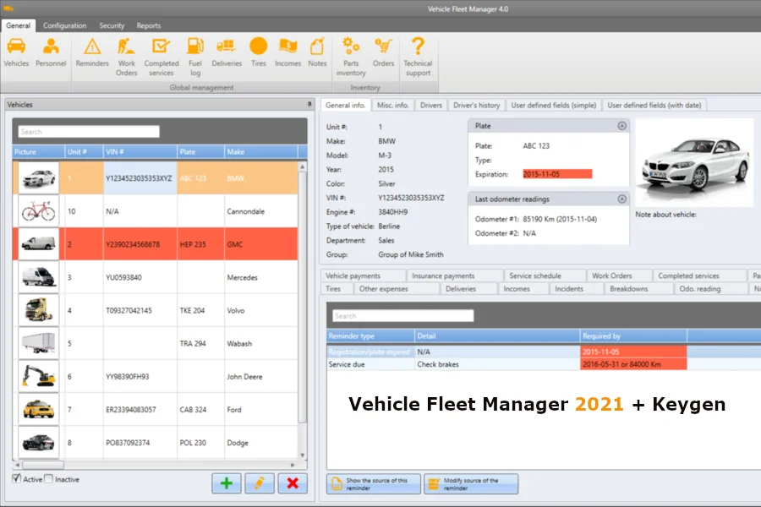Click the reminders search field

click(402, 316)
